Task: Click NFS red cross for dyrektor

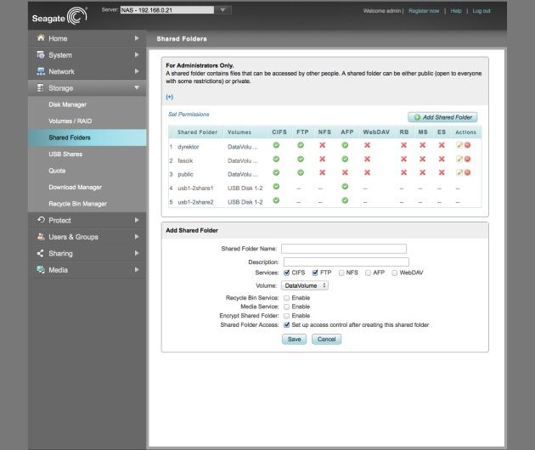Action: point(322,145)
